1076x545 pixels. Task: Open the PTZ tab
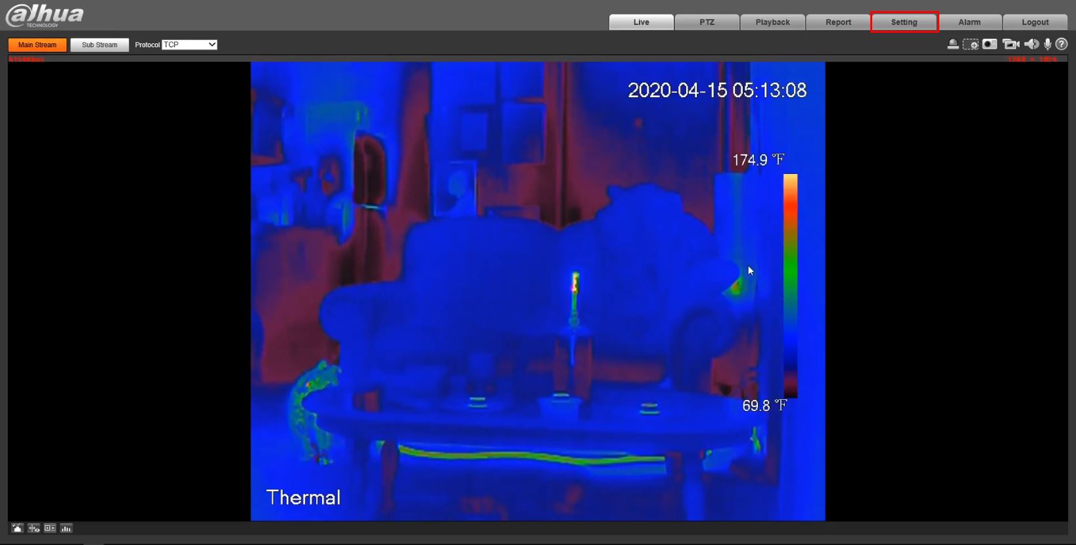707,22
